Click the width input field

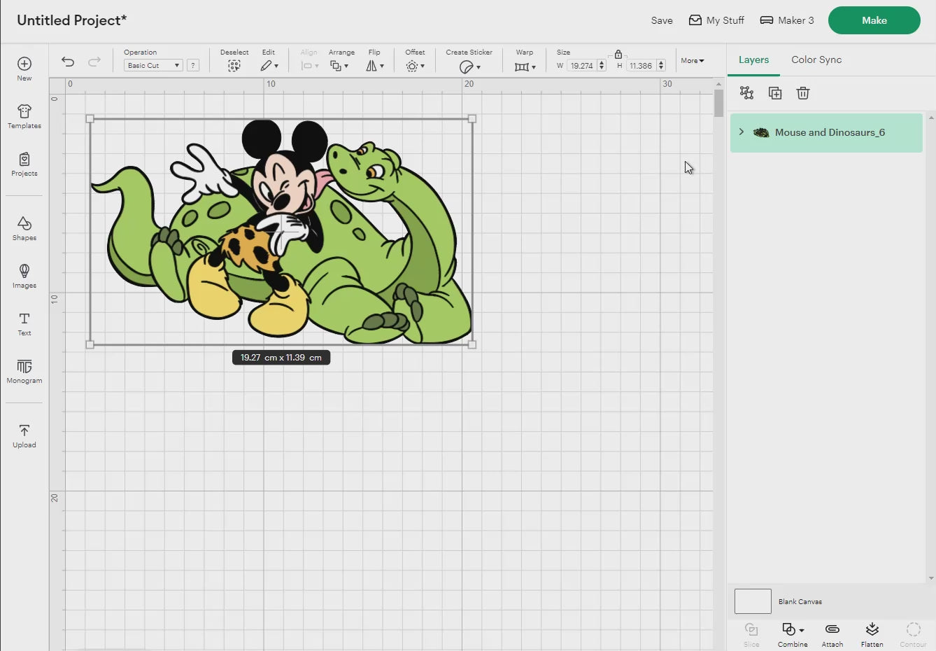click(x=581, y=66)
